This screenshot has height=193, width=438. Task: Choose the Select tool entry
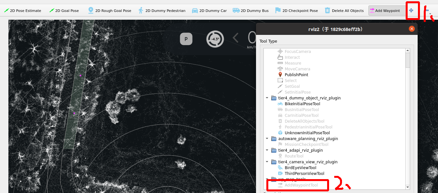pos(287,81)
